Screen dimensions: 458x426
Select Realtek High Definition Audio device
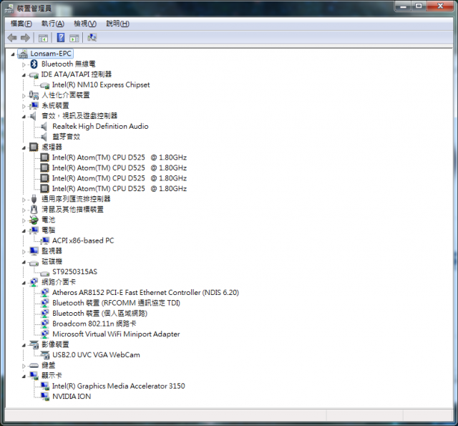pos(100,127)
